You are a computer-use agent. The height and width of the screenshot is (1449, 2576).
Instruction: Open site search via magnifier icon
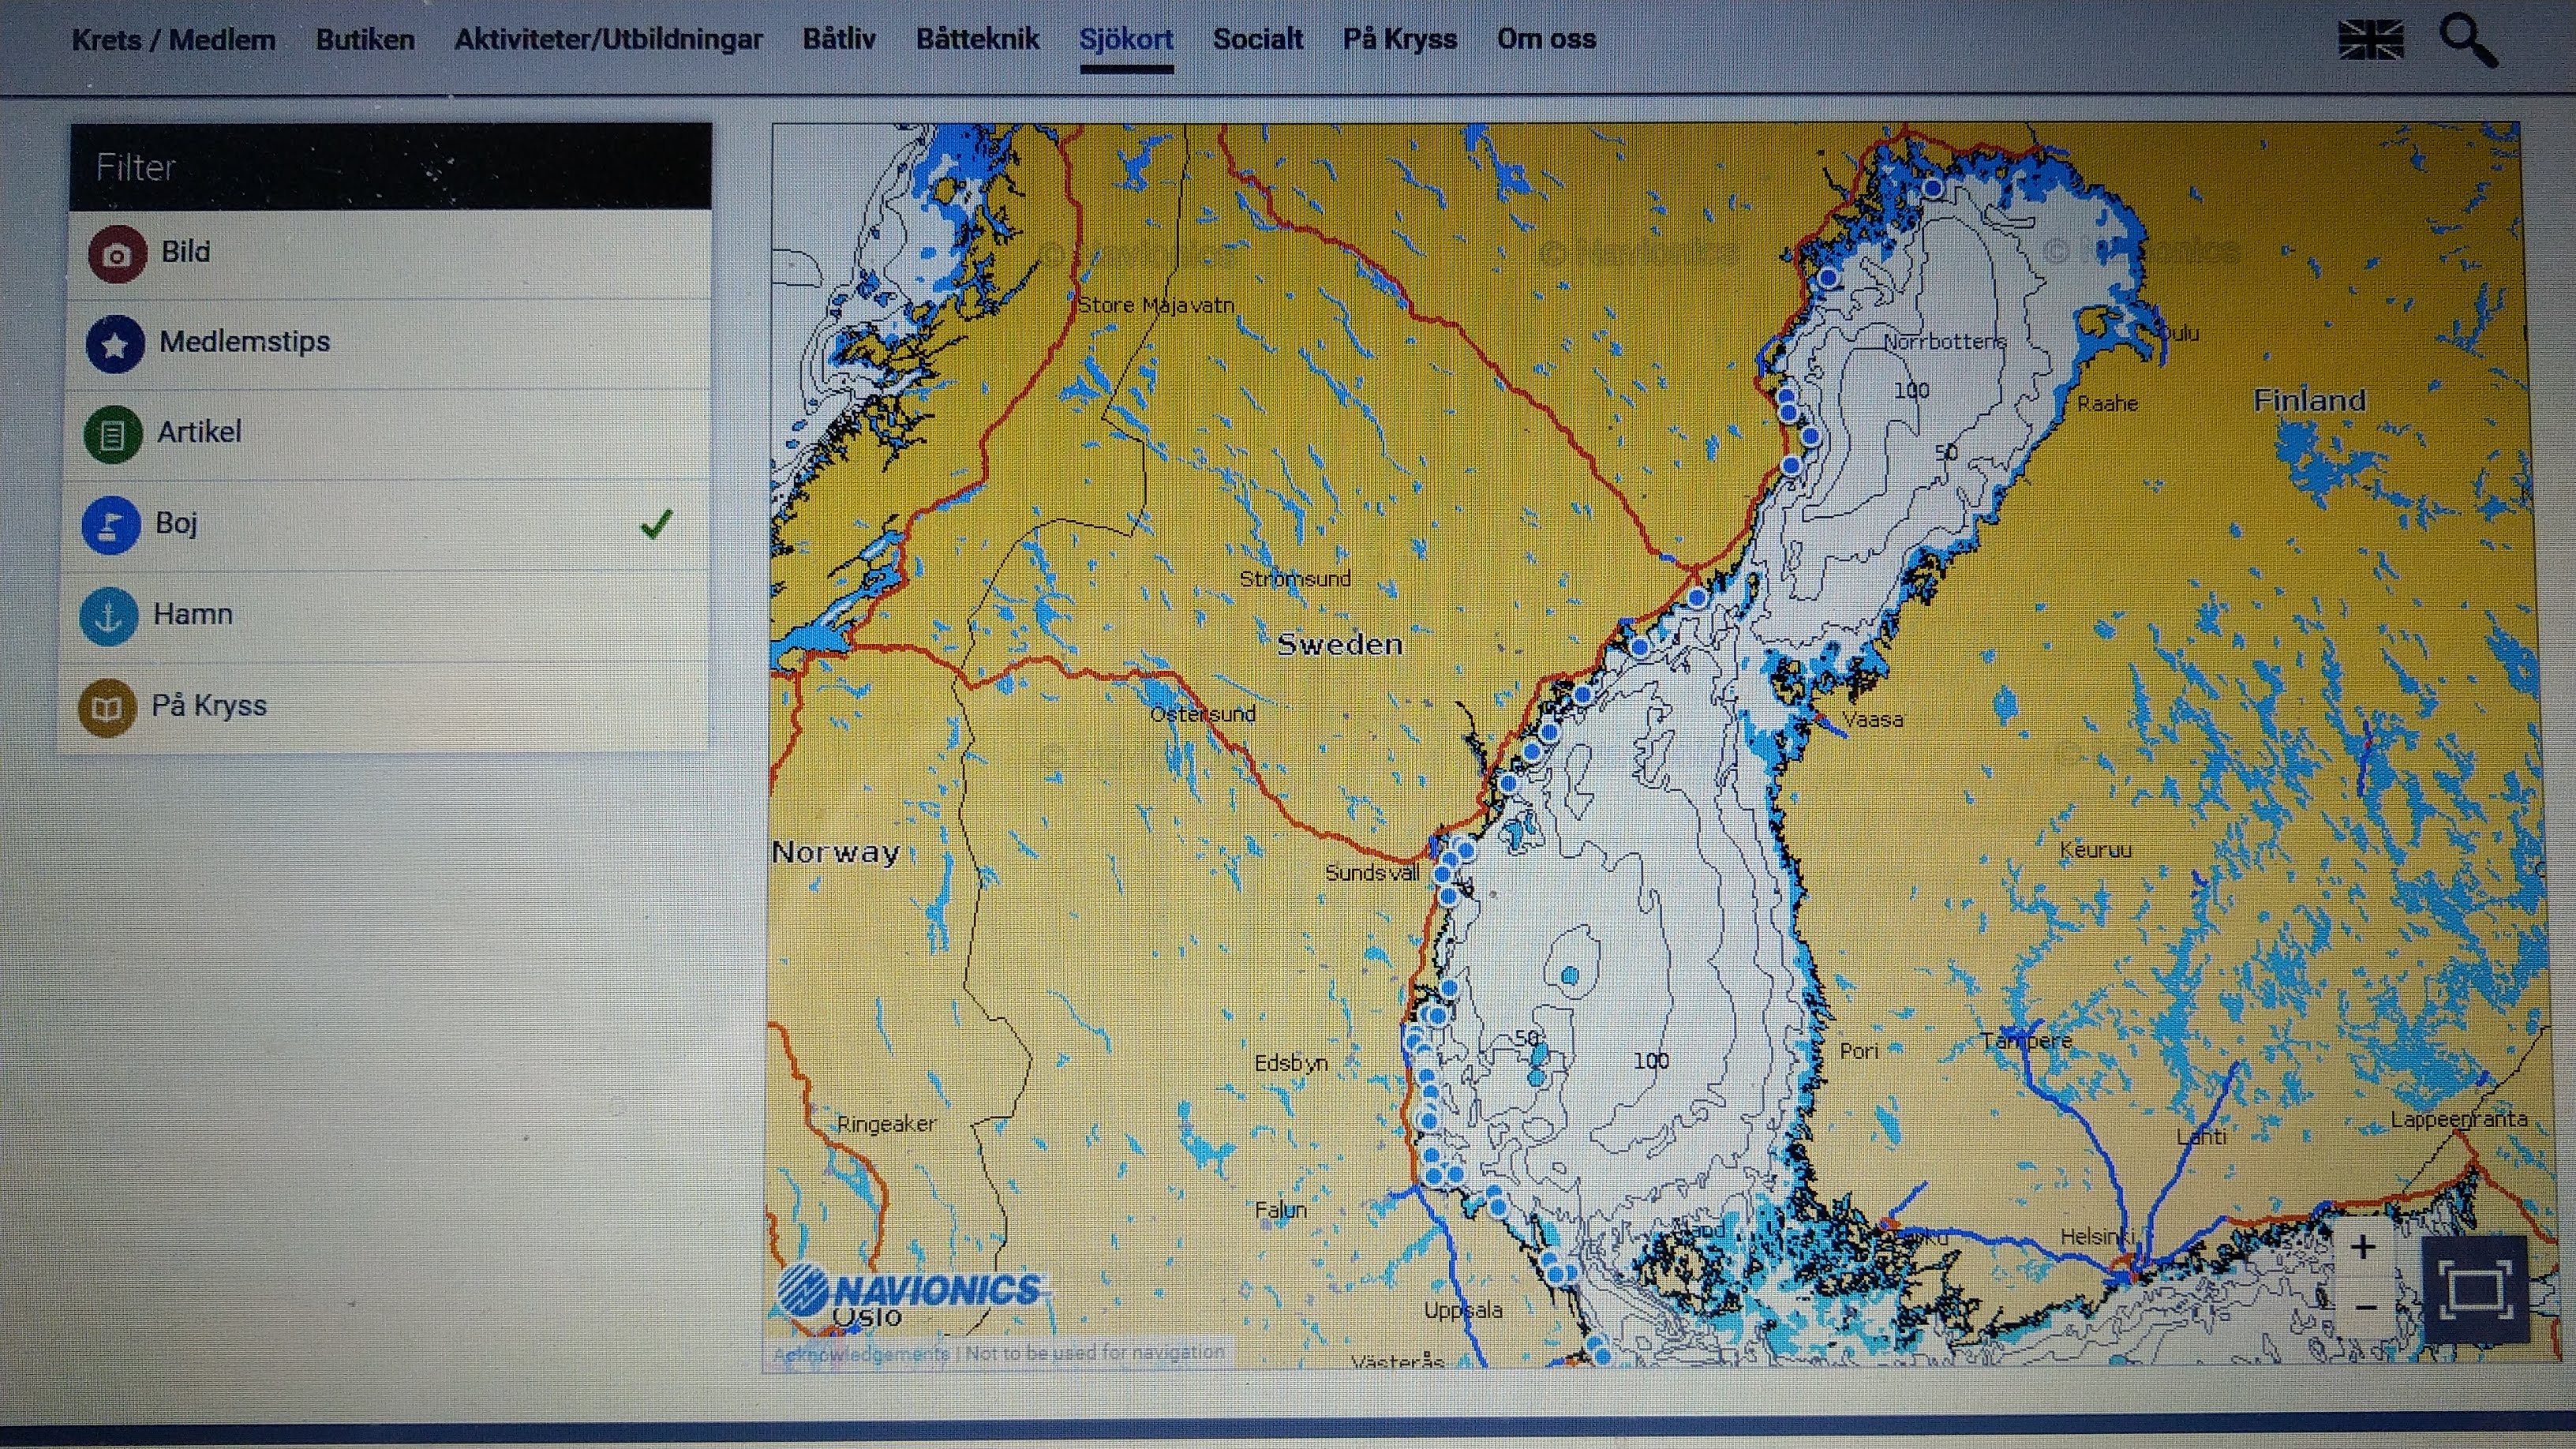pos(2466,40)
